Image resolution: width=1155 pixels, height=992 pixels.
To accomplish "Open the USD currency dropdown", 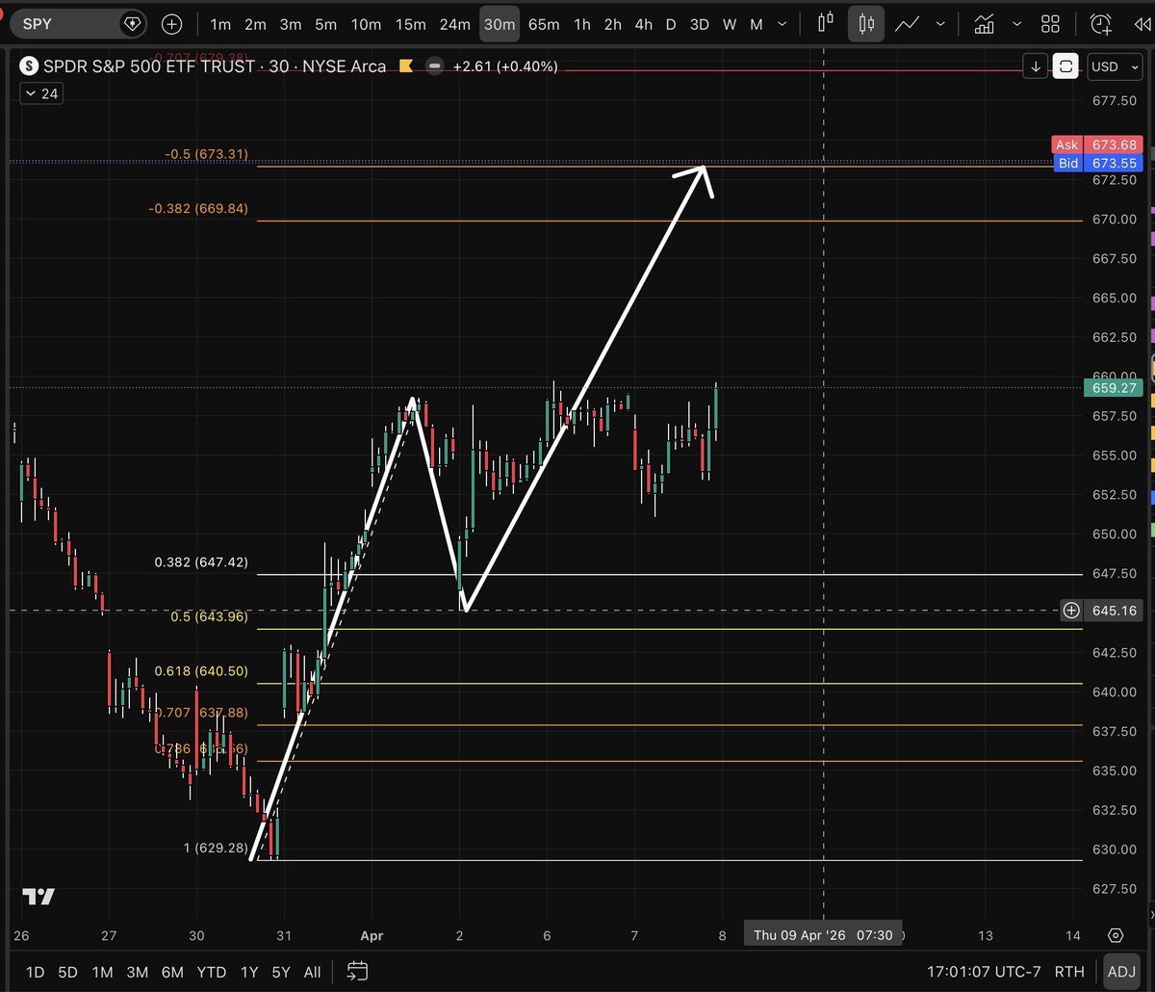I will point(1114,66).
